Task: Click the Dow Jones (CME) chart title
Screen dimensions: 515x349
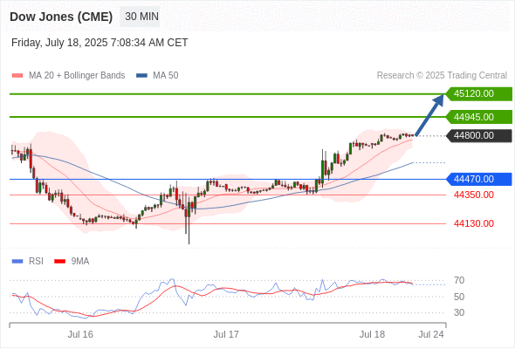Action: click(61, 17)
